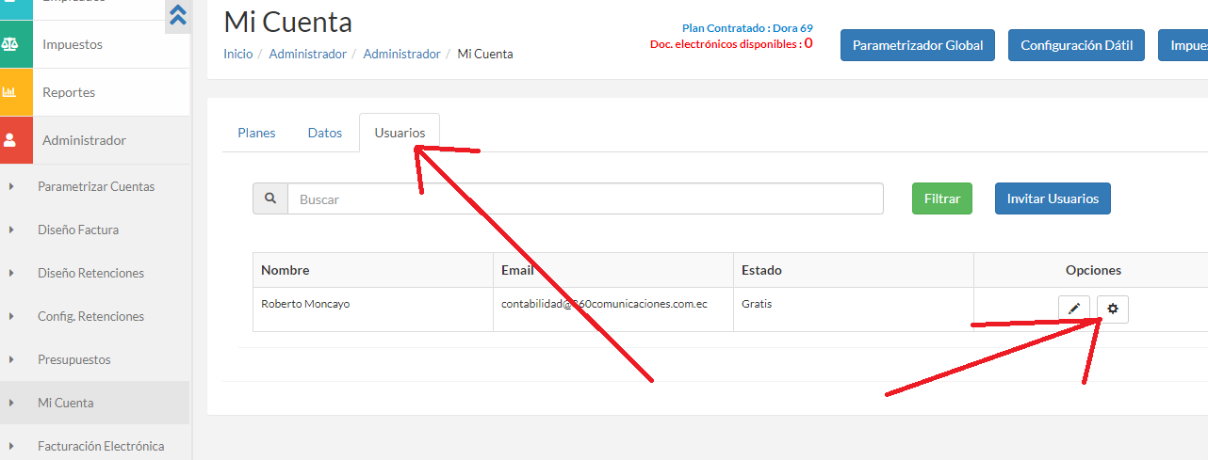This screenshot has width=1208, height=460.
Task: Focus the Buscar search field
Action: coord(585,198)
